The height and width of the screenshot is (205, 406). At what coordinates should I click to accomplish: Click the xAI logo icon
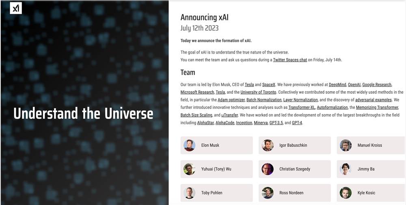click(x=16, y=8)
